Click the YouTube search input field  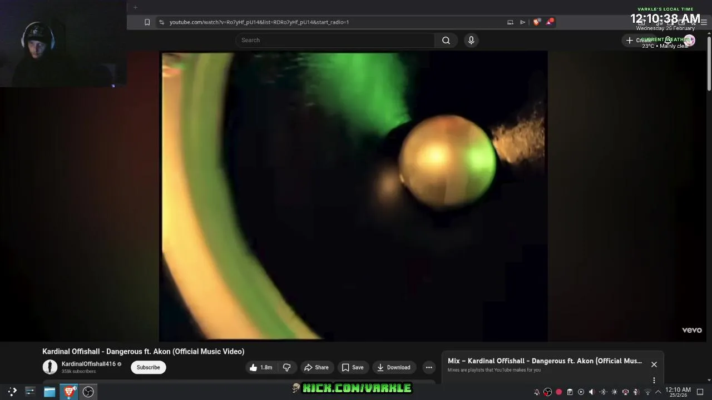pyautogui.click(x=335, y=40)
